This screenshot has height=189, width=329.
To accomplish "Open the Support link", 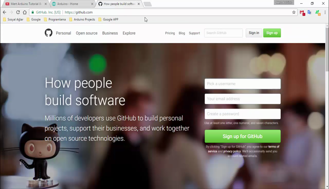I will click(x=194, y=33).
